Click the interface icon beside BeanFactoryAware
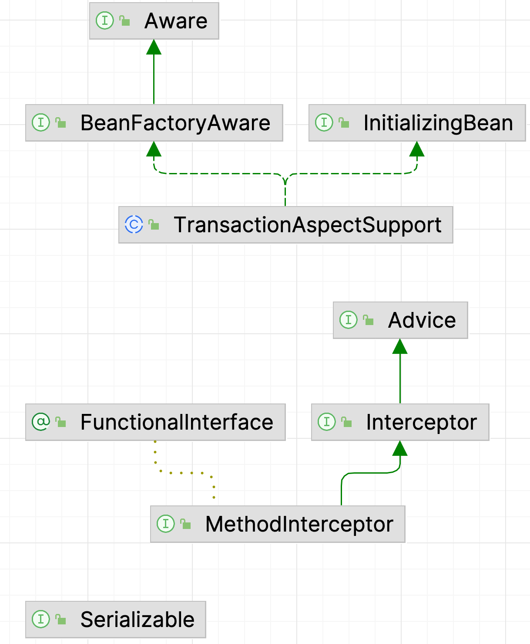 point(41,122)
